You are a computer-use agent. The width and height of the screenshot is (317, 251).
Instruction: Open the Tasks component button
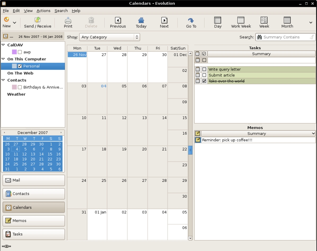click(x=34, y=234)
